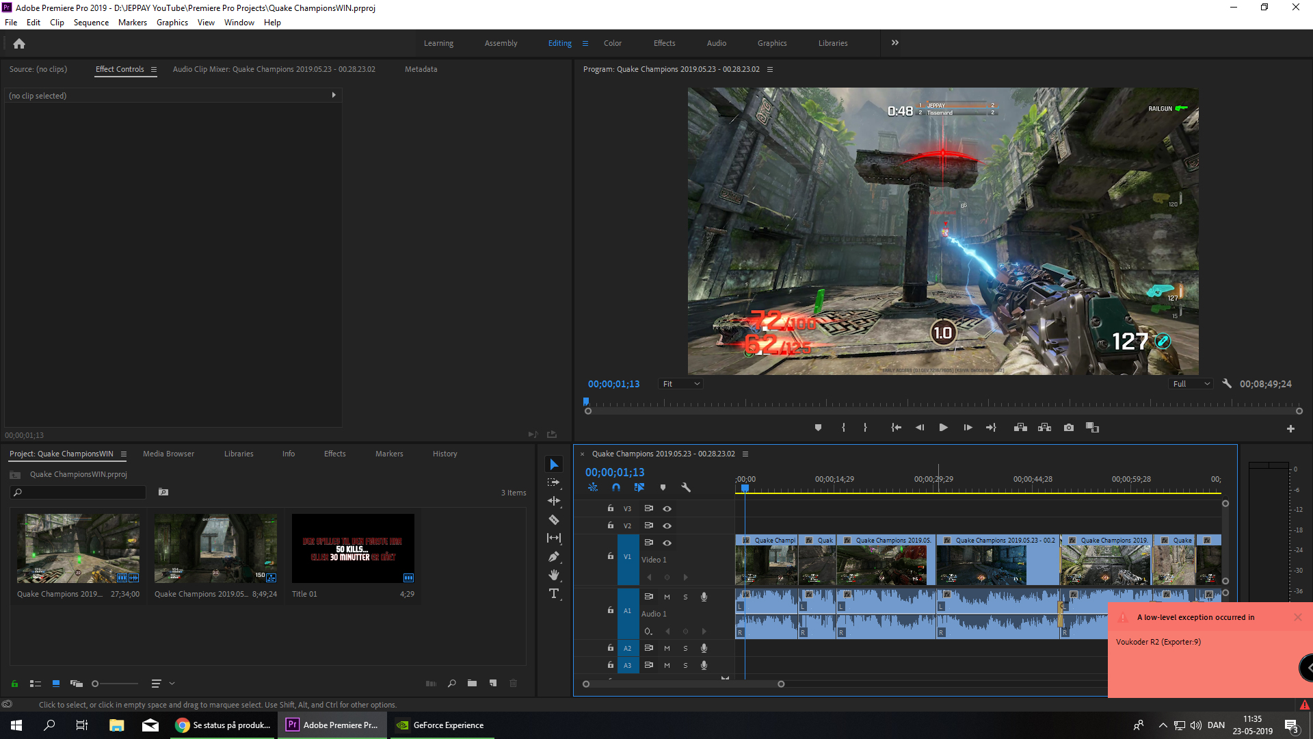Screen dimensions: 1313x739
Task: Dismiss the low-level exception error notification
Action: tap(1297, 617)
